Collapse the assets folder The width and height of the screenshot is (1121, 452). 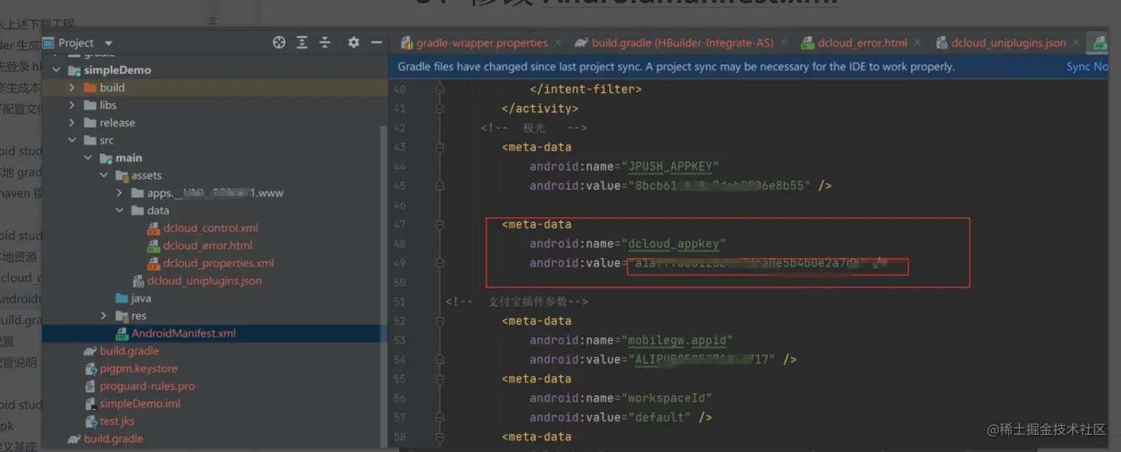point(104,176)
